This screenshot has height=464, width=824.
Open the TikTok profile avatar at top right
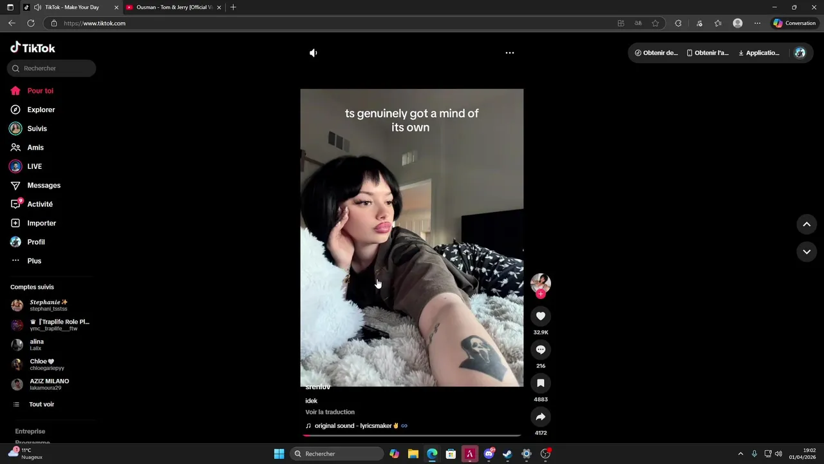click(x=800, y=53)
